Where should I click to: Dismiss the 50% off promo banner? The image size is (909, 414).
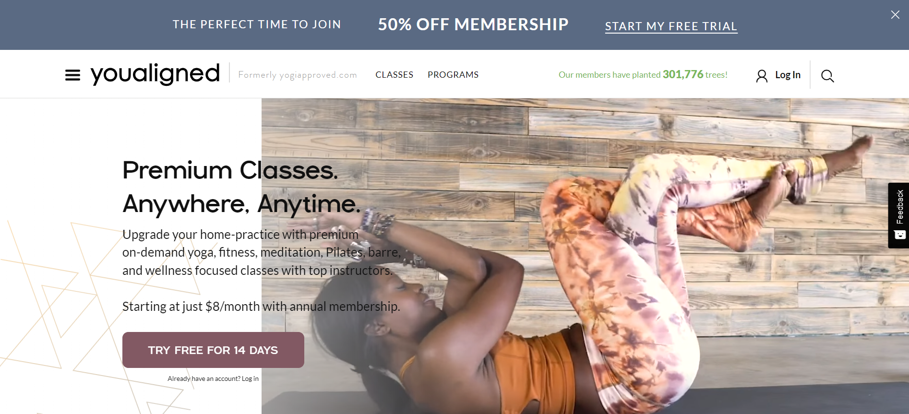(895, 15)
